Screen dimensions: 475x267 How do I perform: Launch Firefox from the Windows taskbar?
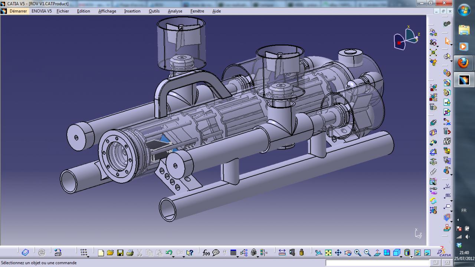pos(464,63)
